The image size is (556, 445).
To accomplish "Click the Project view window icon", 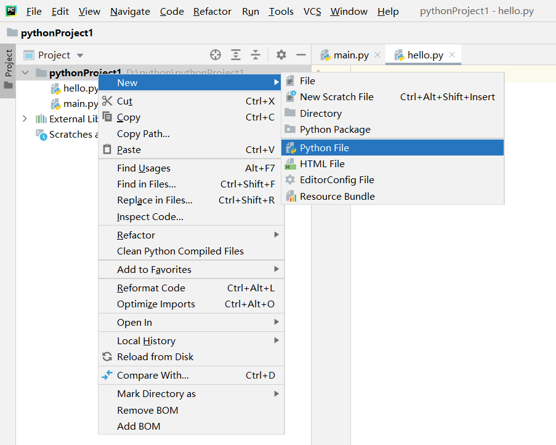I will 29,55.
